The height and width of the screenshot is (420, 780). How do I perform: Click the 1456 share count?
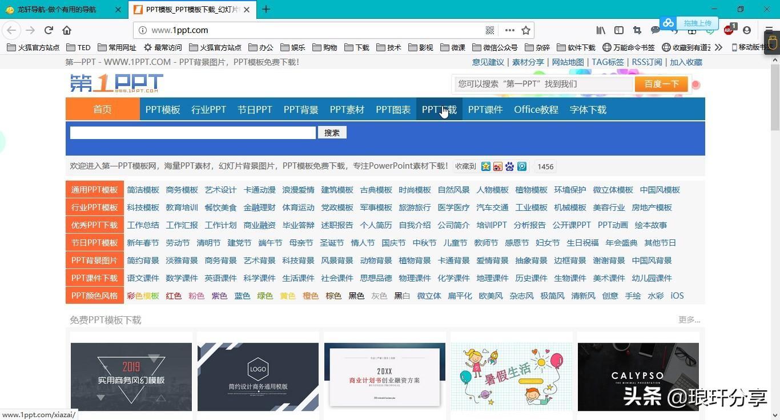click(545, 166)
